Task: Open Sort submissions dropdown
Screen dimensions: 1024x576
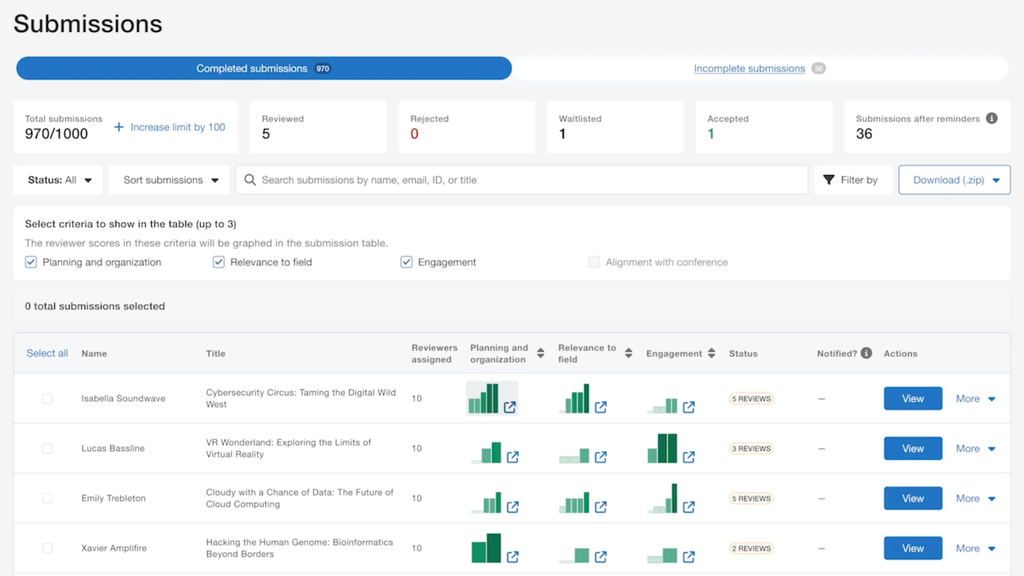Action: [169, 180]
